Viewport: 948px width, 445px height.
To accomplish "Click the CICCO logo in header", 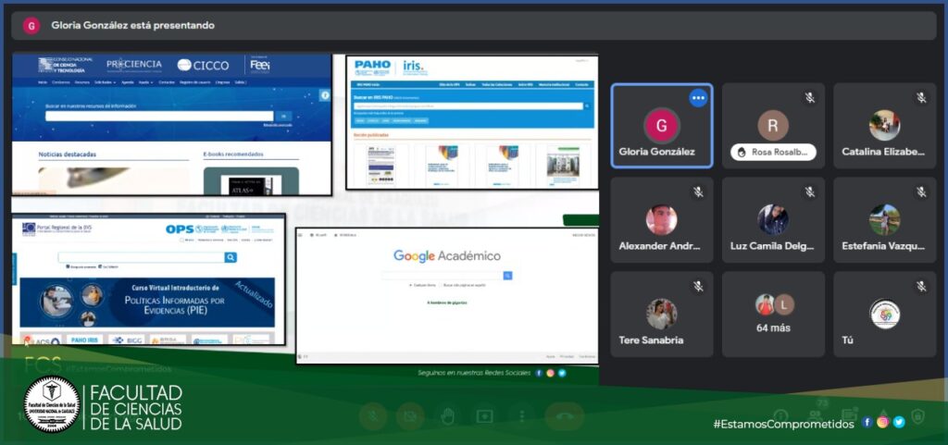I will pos(203,65).
